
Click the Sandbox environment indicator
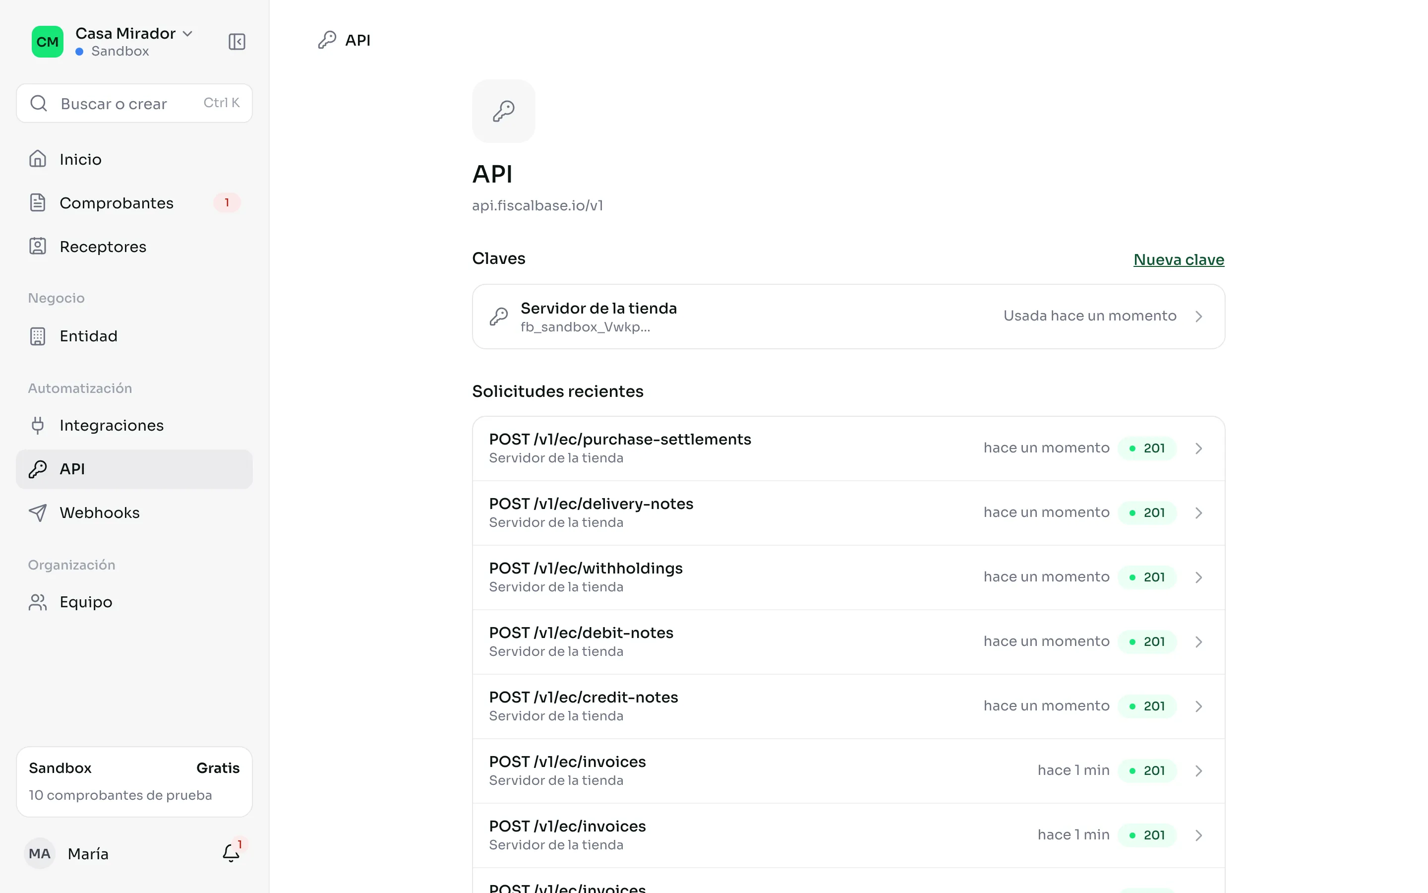(112, 52)
